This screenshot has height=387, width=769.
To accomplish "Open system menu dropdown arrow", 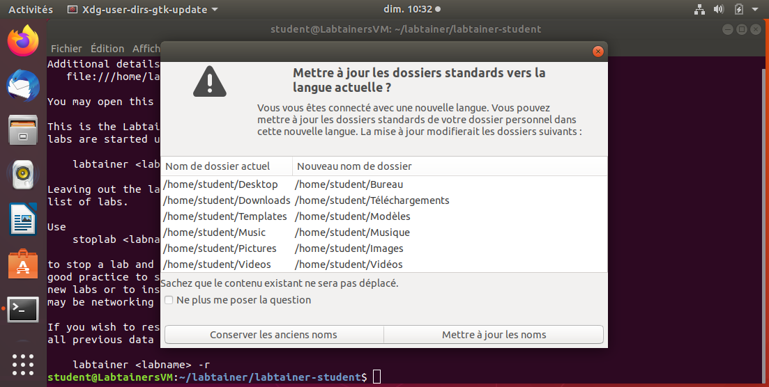I will click(756, 10).
